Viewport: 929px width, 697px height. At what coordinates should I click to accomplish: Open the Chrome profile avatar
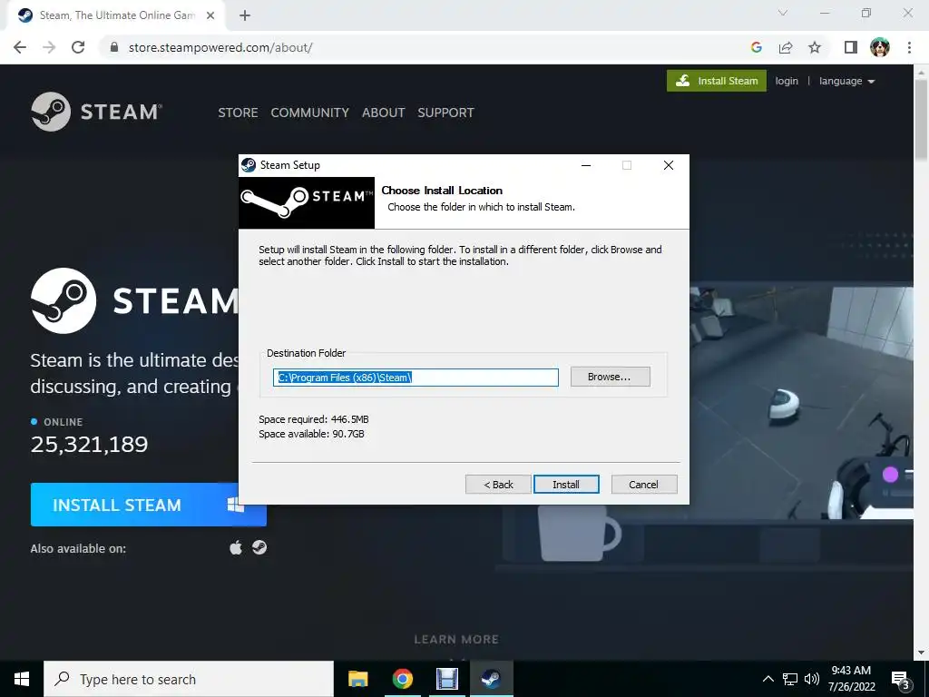[880, 47]
